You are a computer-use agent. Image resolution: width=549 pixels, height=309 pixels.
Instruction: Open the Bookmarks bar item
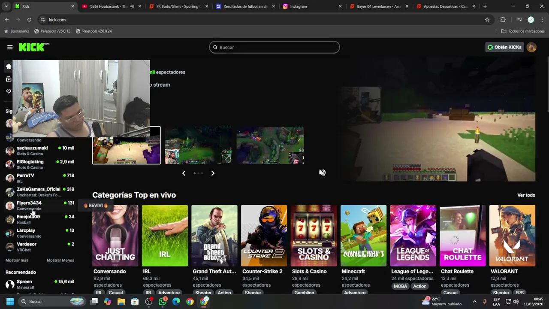click(16, 31)
